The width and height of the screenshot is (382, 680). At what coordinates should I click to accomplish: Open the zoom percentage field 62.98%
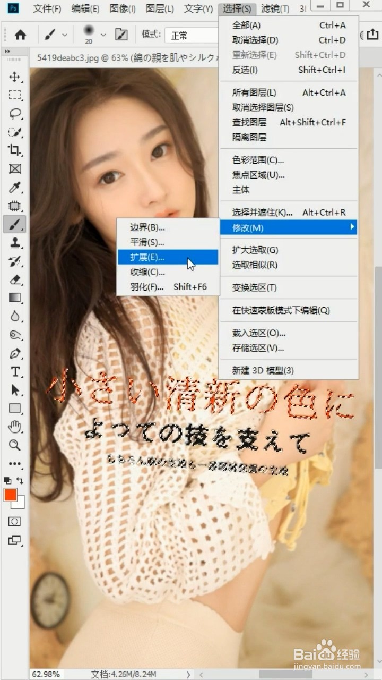[46, 674]
